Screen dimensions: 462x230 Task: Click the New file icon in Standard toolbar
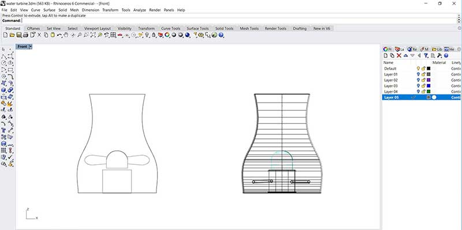point(5,35)
